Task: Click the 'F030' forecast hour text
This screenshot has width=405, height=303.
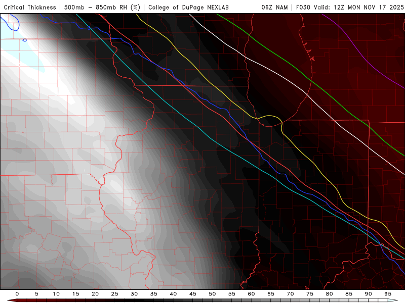Action: pyautogui.click(x=303, y=7)
